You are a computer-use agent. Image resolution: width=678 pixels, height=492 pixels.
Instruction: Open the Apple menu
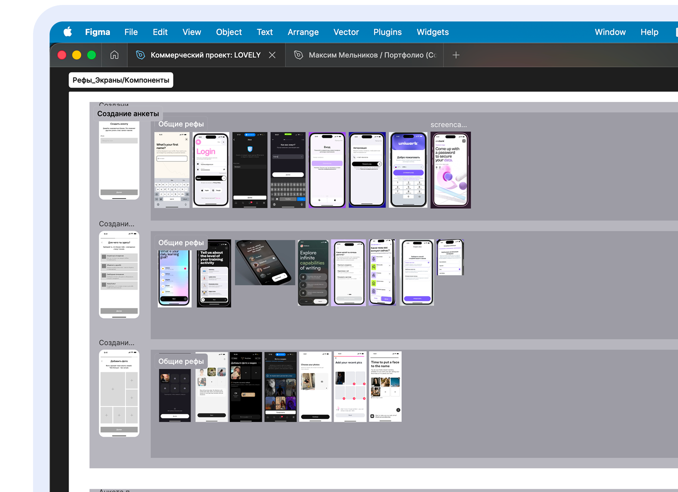point(68,32)
